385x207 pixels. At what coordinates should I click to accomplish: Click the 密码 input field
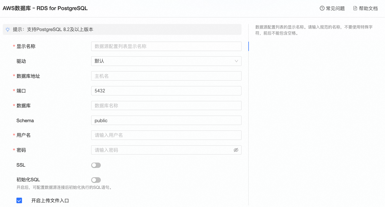(x=166, y=150)
